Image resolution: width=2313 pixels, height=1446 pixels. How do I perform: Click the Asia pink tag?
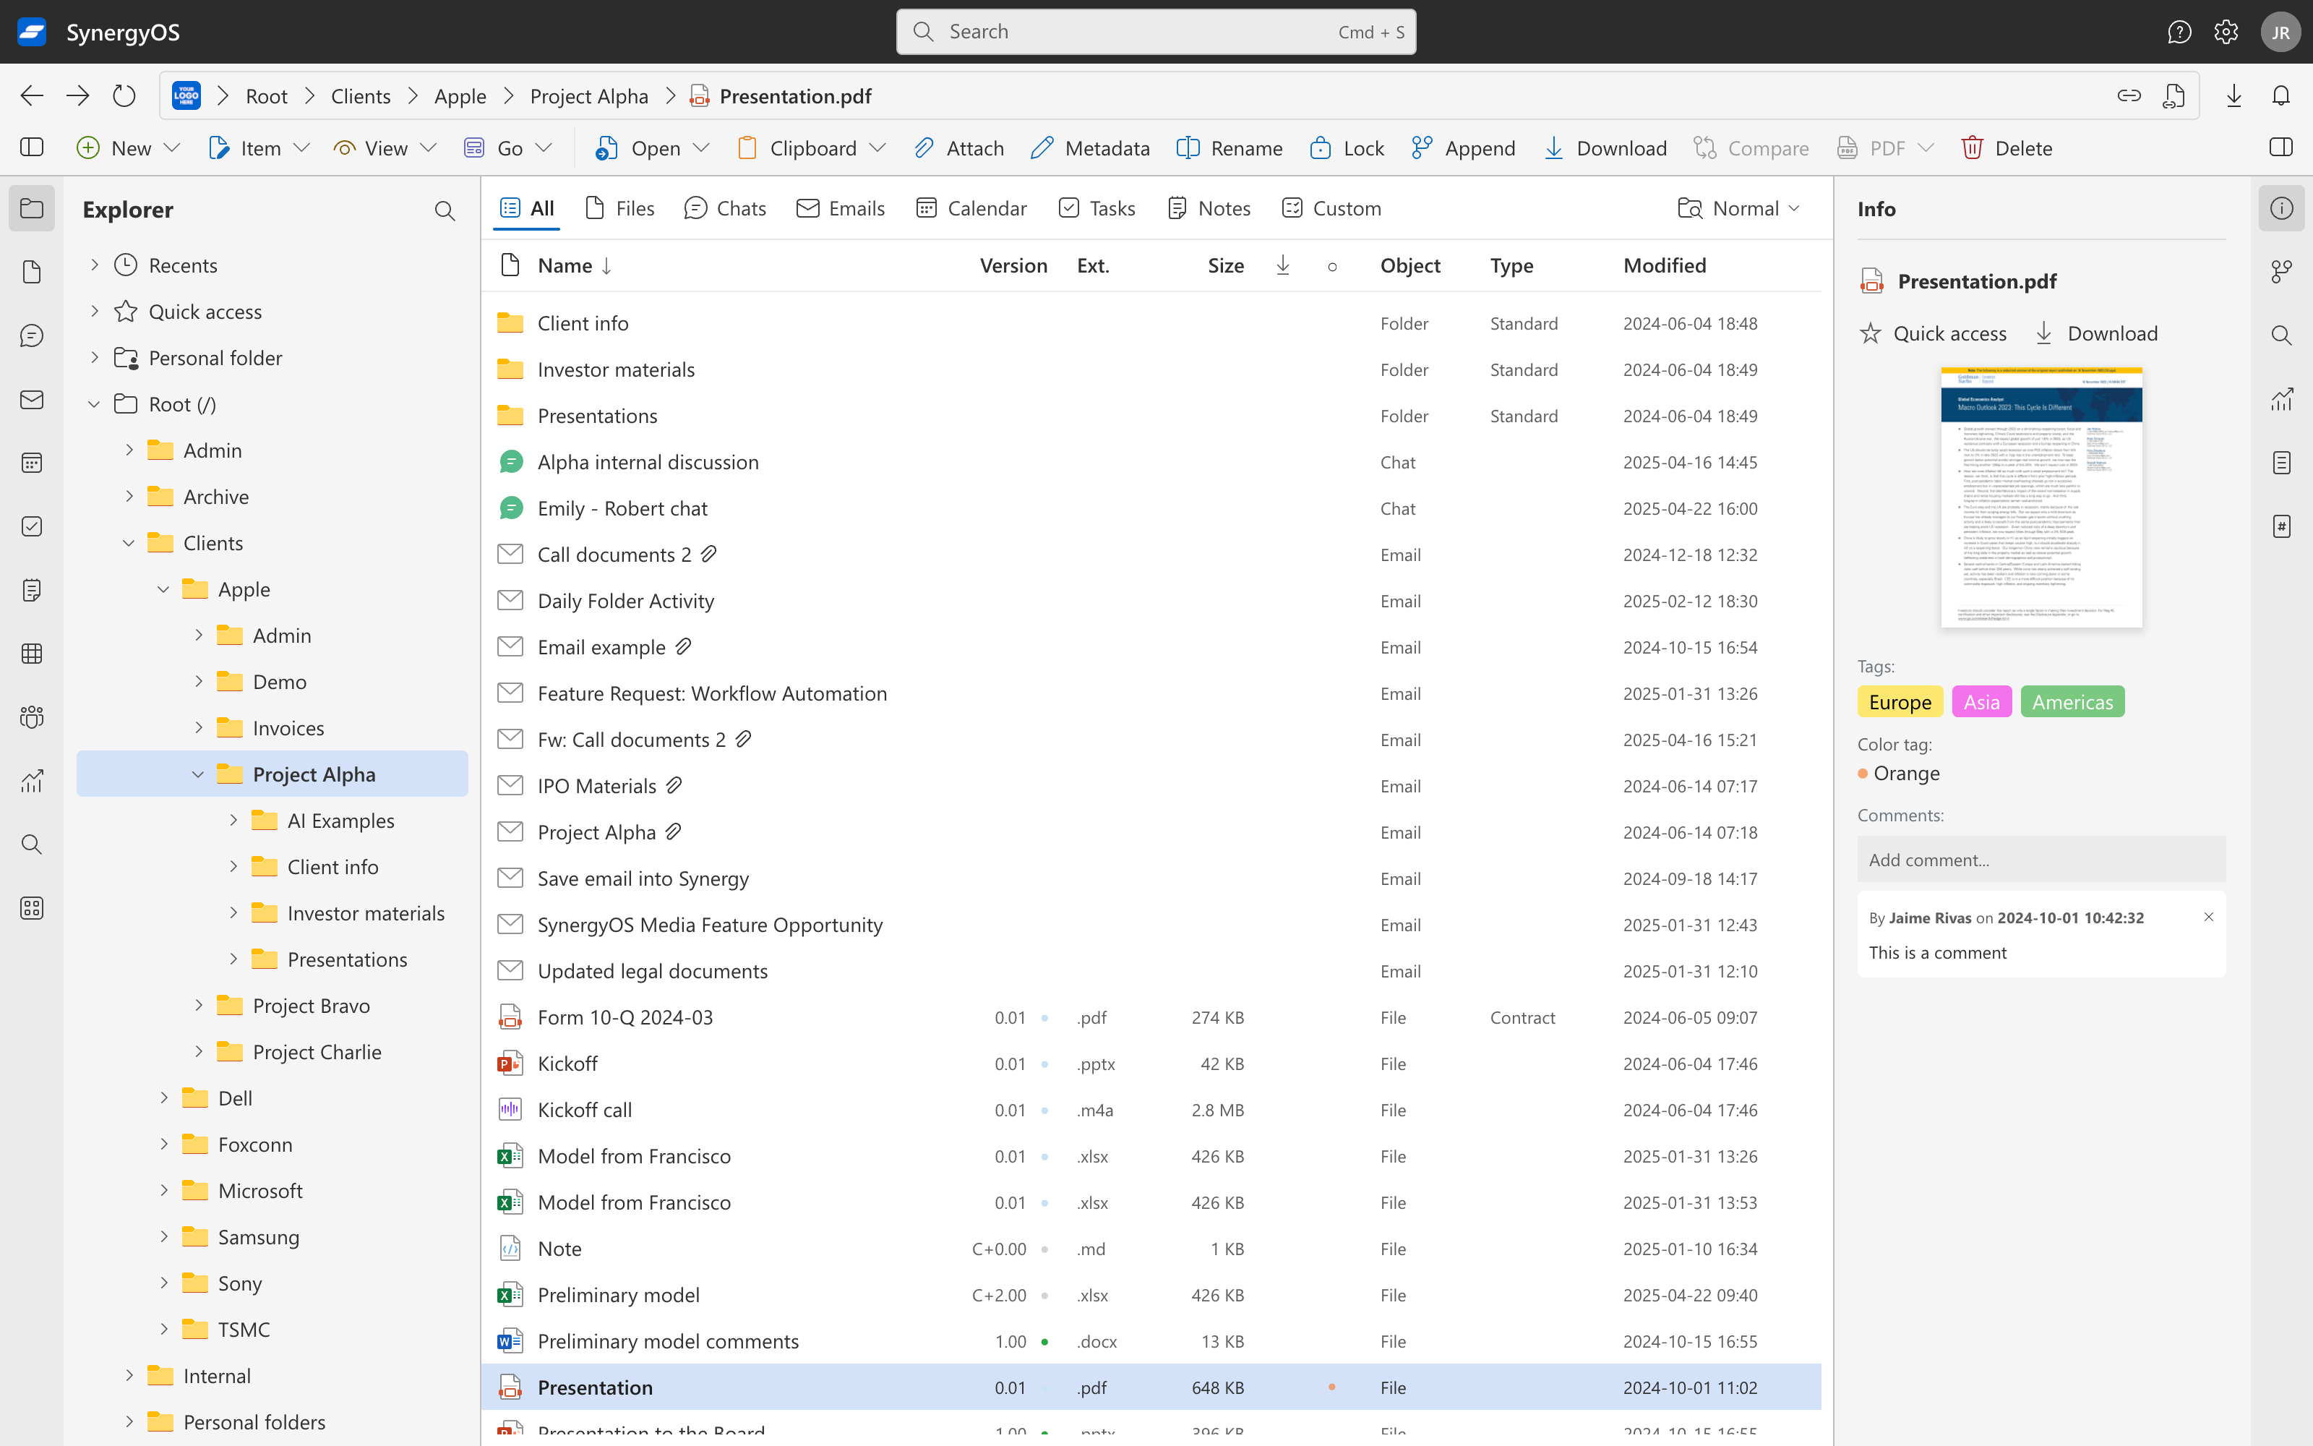point(1981,702)
